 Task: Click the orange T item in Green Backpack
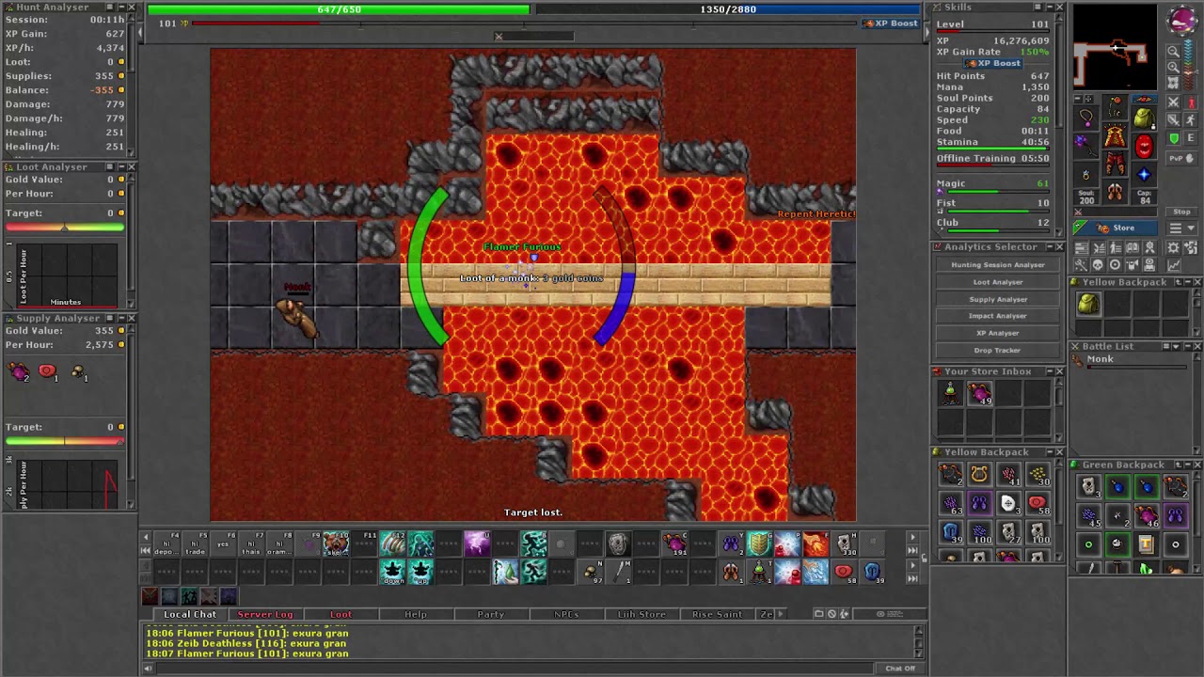coord(1146,543)
